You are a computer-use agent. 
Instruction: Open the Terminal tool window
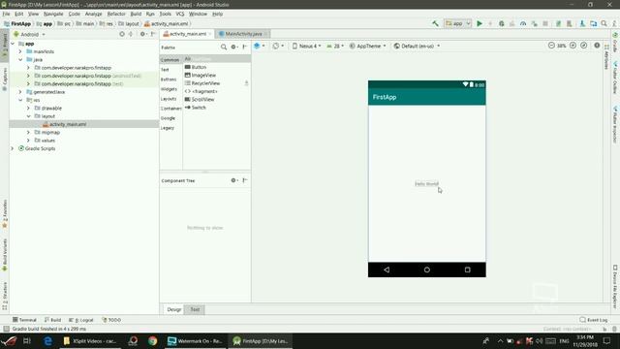pyautogui.click(x=24, y=320)
